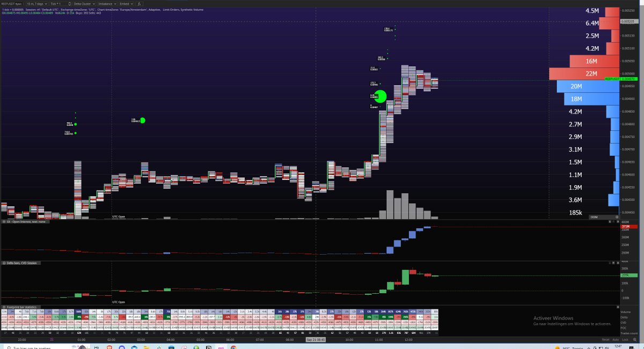Toggle Auto scale button
Screen dimensions: 644x349
pyautogui.click(x=616, y=340)
